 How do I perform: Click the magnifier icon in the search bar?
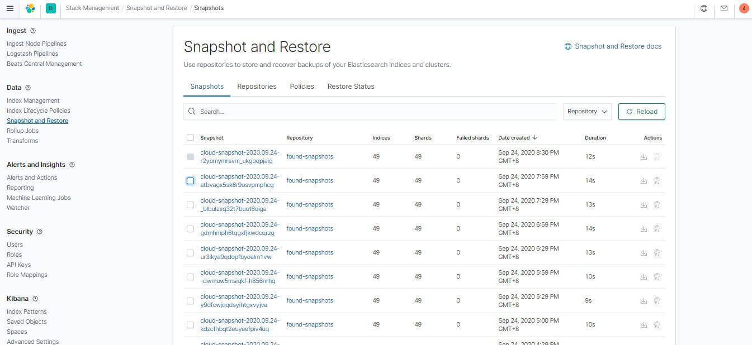pyautogui.click(x=192, y=111)
